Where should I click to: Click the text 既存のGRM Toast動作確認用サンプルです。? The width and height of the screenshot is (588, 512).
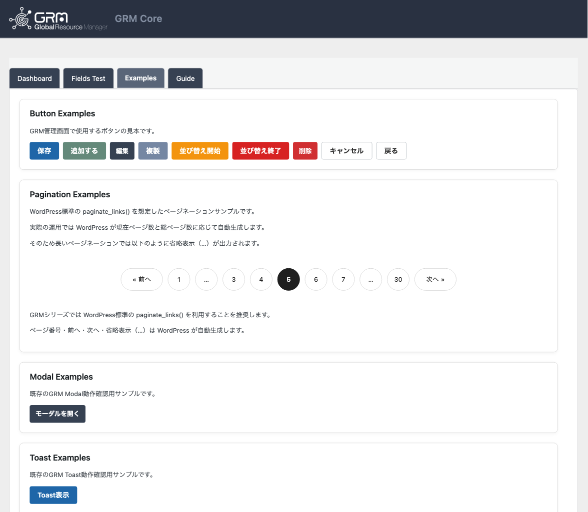[92, 475]
